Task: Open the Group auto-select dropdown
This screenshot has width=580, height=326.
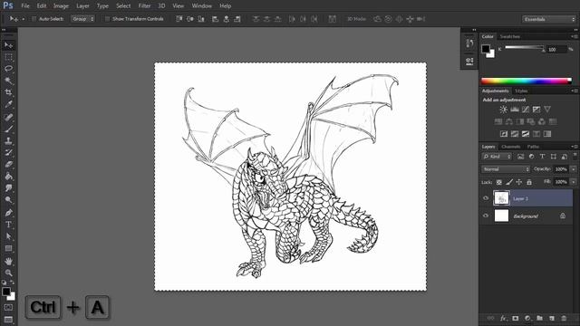Action: click(x=82, y=19)
